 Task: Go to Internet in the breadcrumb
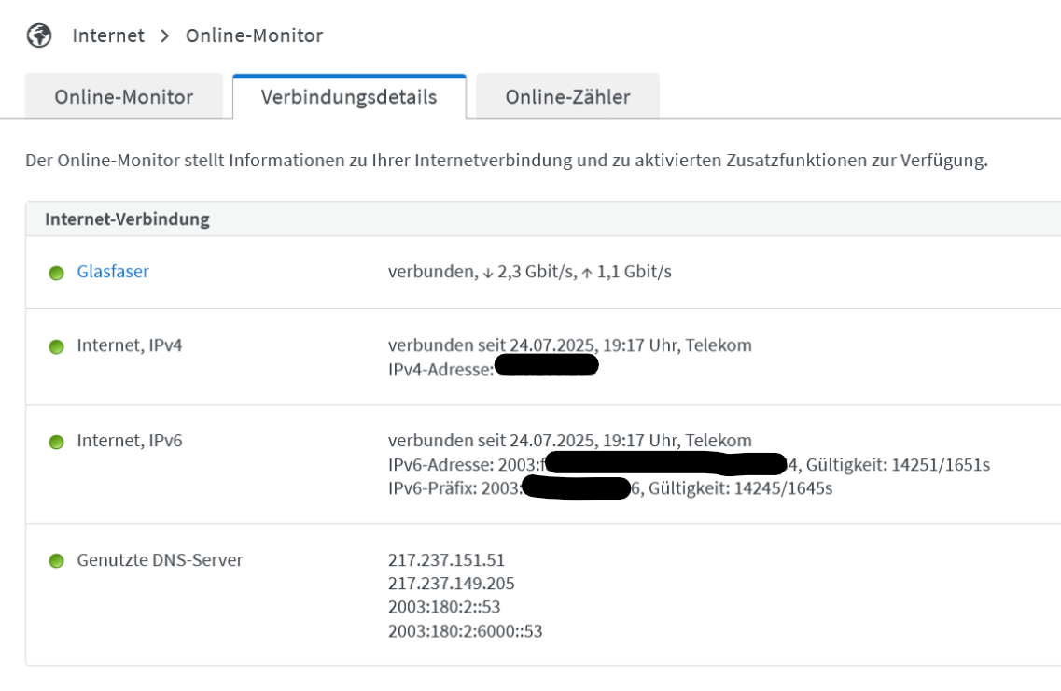click(x=108, y=35)
